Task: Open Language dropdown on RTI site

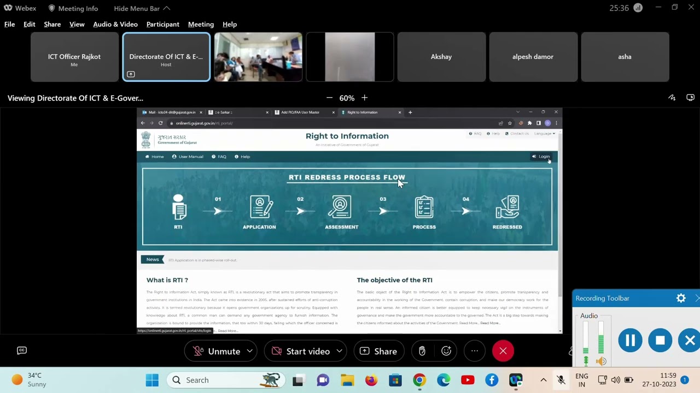Action: [544, 134]
